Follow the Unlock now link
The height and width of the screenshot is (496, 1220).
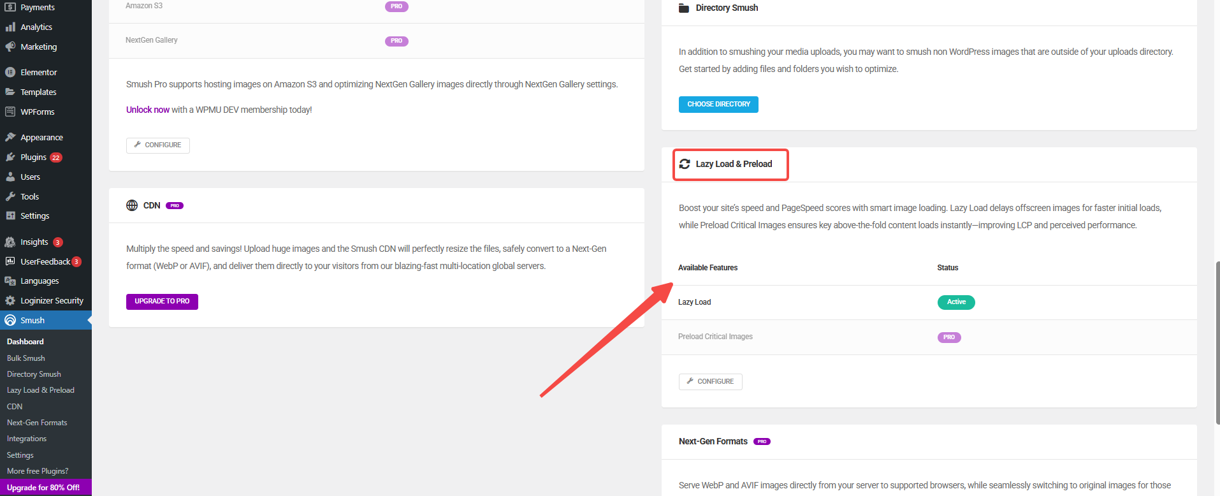pos(148,110)
